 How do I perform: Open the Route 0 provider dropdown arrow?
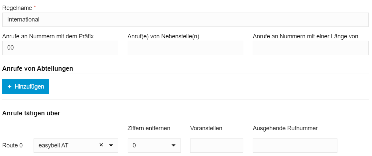(x=111, y=145)
